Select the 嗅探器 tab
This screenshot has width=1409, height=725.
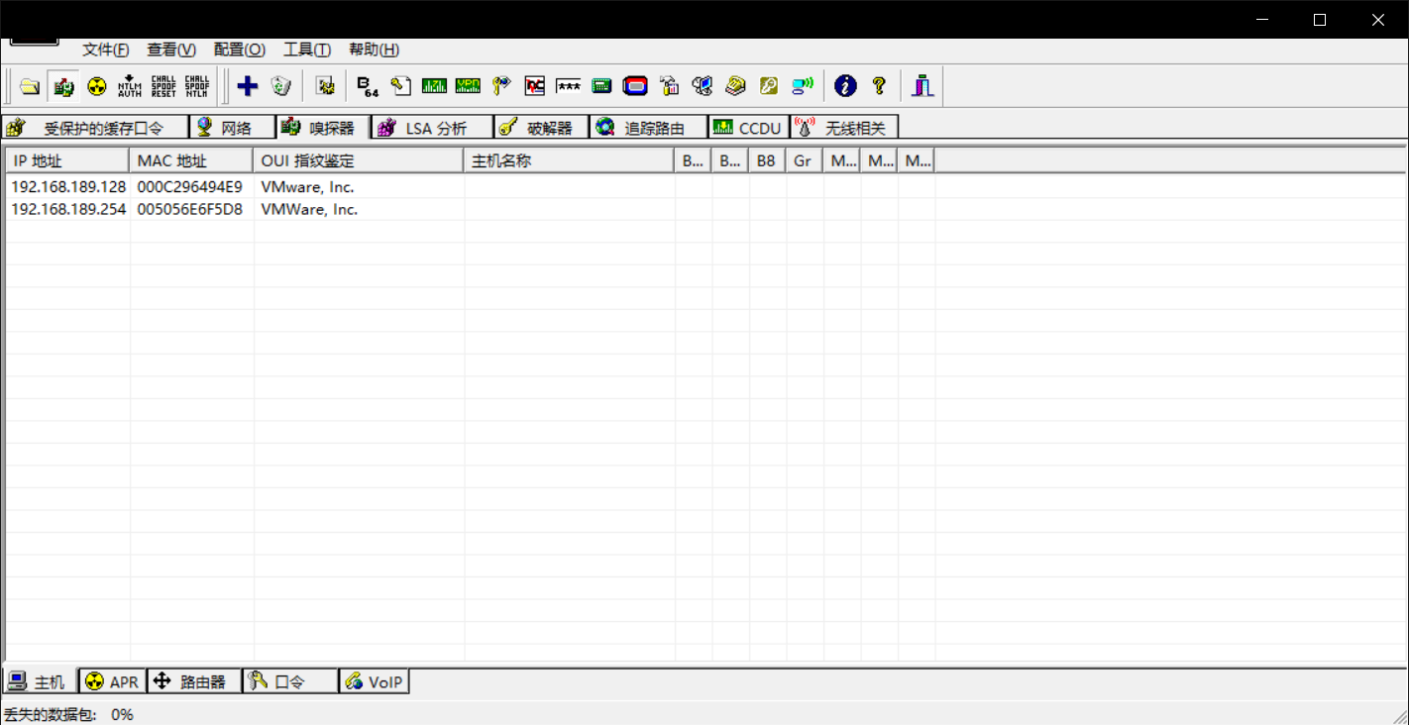321,127
